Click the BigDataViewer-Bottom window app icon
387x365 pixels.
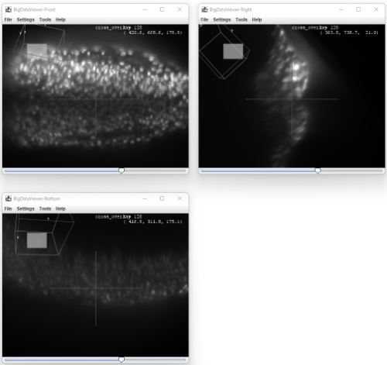9,198
